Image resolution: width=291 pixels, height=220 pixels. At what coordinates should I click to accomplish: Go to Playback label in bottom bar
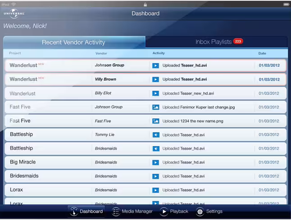(179, 211)
